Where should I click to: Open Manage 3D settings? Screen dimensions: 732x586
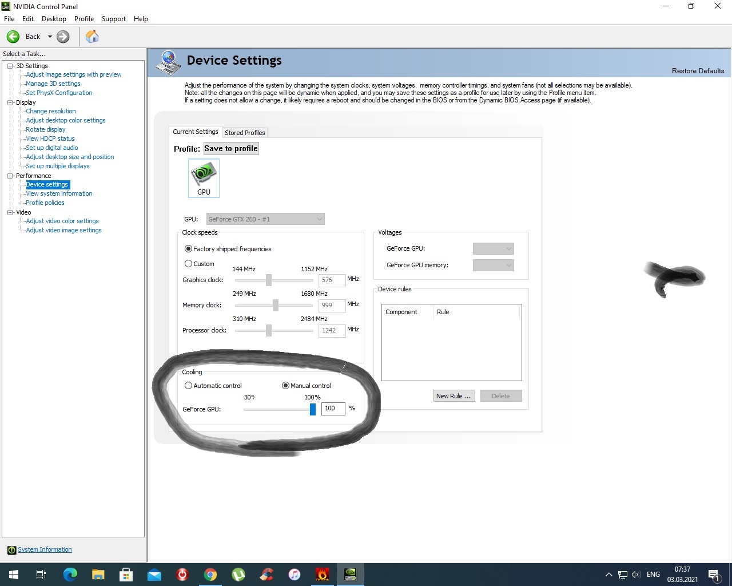click(x=53, y=84)
